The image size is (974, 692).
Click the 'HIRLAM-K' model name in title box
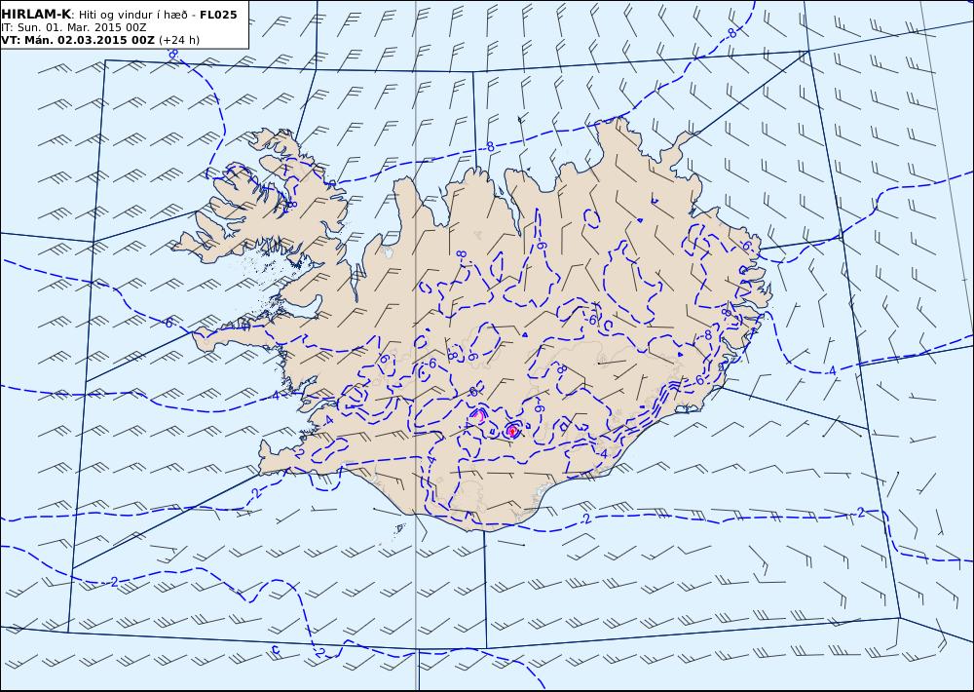click(x=36, y=15)
